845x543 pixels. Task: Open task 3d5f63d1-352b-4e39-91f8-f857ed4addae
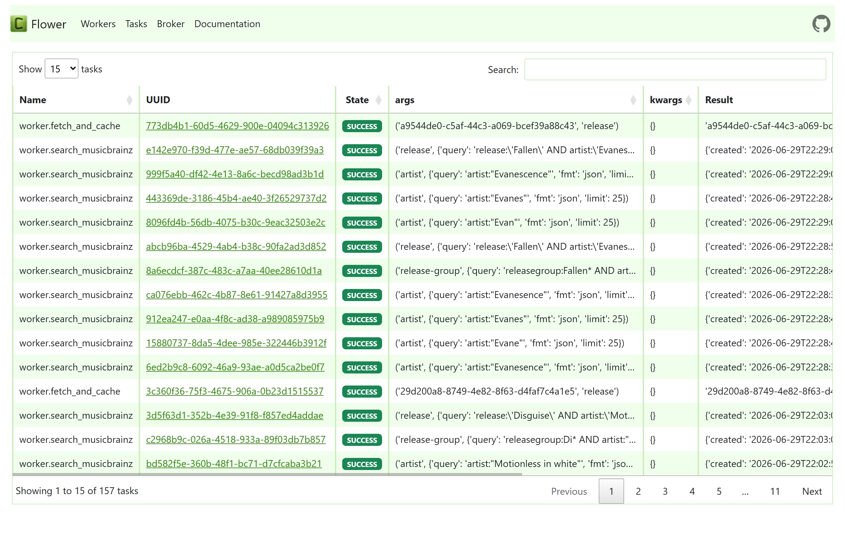234,416
